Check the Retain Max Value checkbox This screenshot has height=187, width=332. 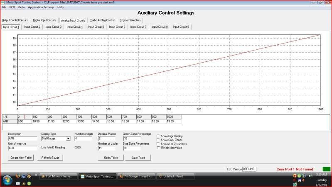(x=158, y=148)
